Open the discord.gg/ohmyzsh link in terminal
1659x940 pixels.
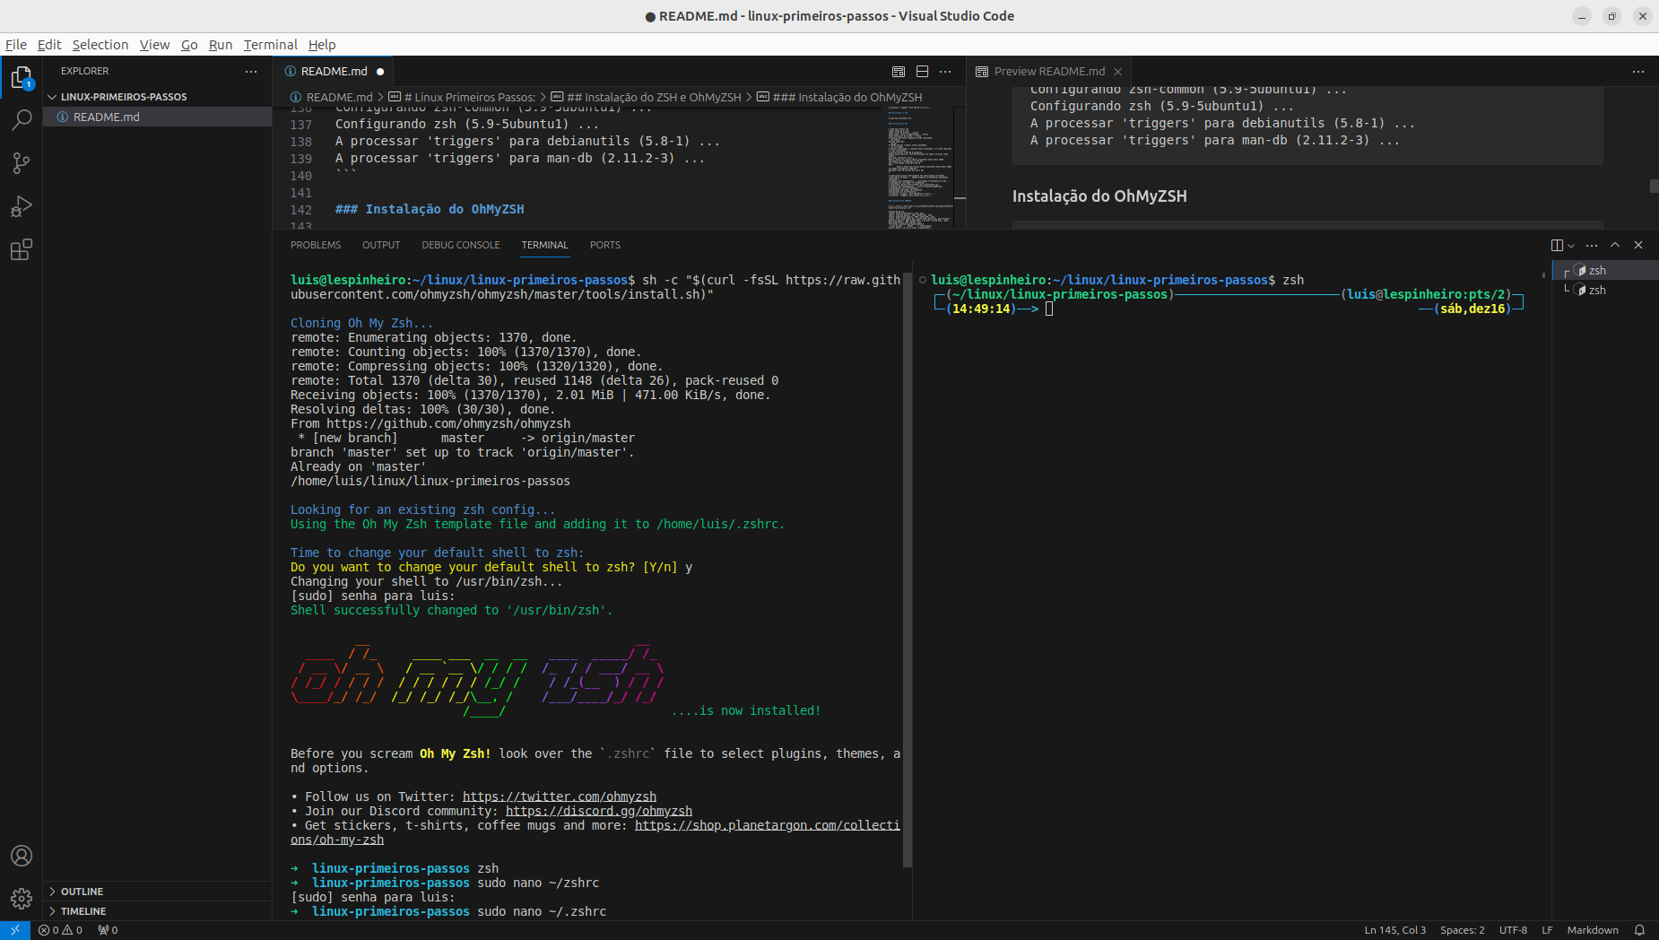point(599,811)
